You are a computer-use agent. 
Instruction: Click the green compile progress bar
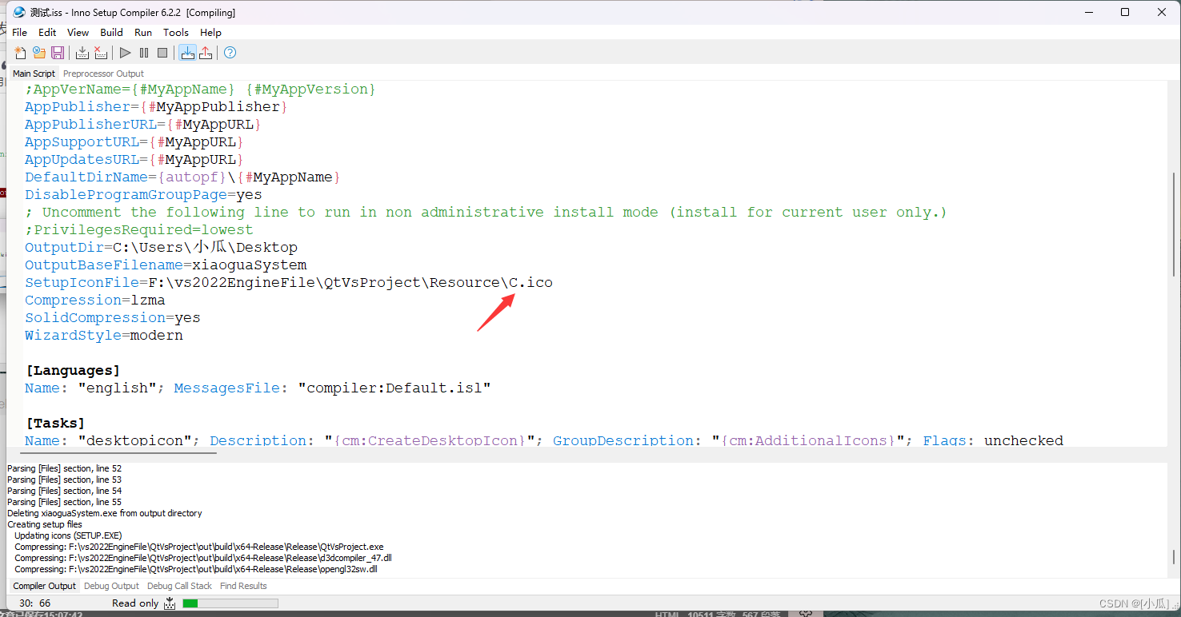pyautogui.click(x=230, y=603)
